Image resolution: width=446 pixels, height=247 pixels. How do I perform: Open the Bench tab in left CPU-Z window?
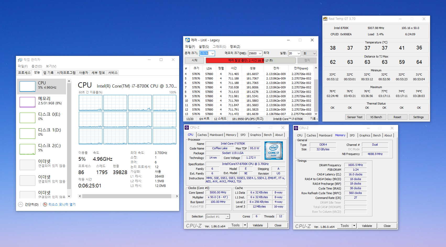(x=268, y=135)
